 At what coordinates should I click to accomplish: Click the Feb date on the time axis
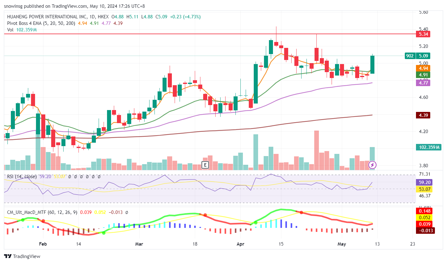click(43, 244)
